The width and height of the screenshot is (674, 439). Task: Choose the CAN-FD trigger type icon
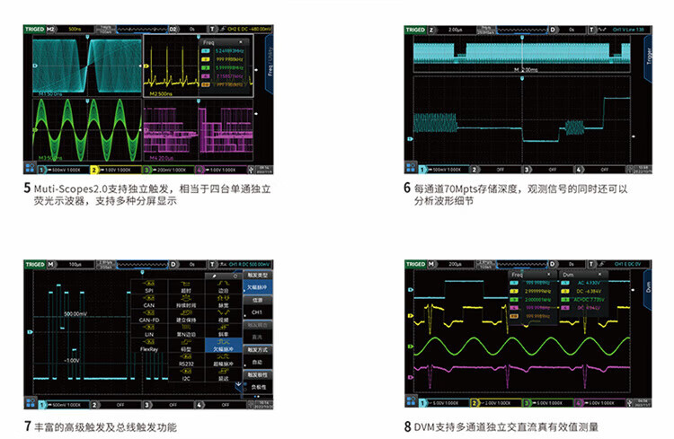pyautogui.click(x=150, y=312)
